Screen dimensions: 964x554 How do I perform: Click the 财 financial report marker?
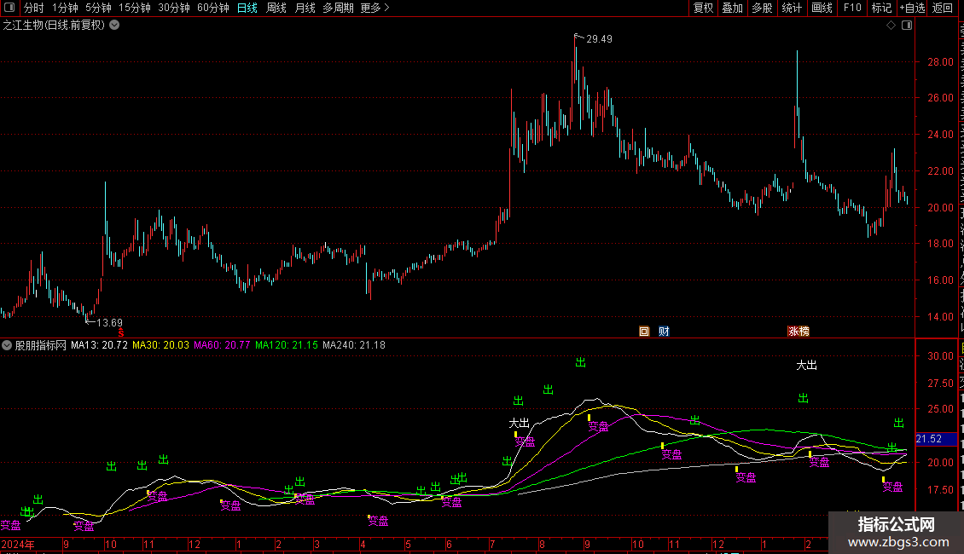pos(663,331)
